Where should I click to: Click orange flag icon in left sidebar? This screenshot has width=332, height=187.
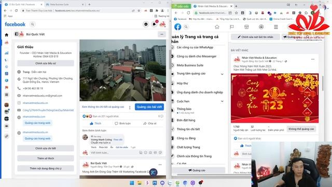pyautogui.click(x=7, y=87)
